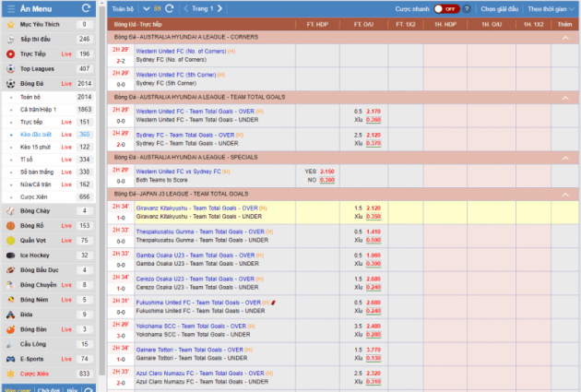Toggle the Cược nhanh OFF switch

447,8
